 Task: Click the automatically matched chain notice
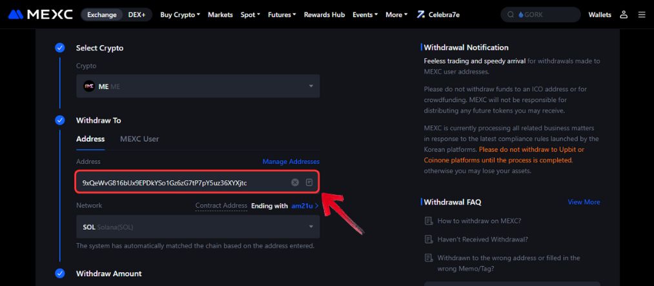pos(195,246)
